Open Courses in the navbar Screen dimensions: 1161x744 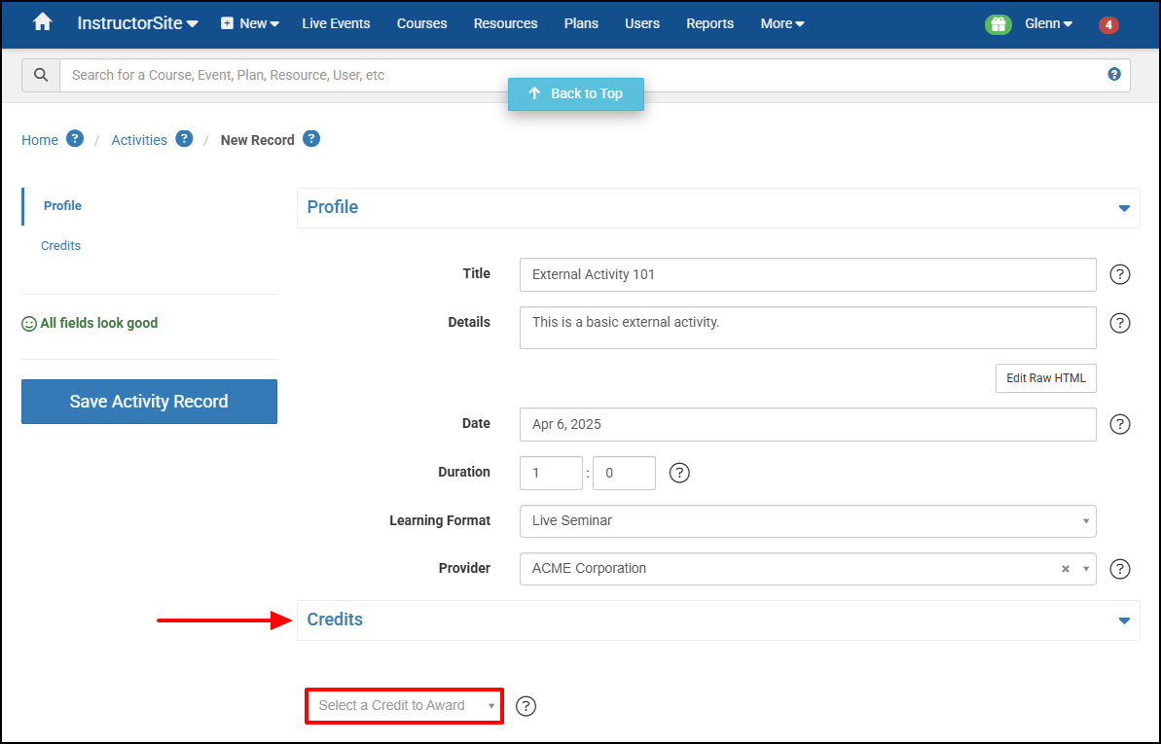click(422, 23)
